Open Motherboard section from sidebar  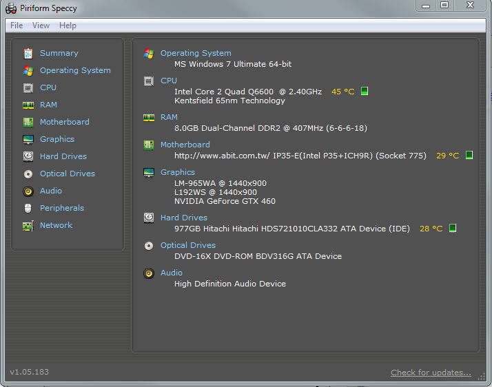(x=65, y=122)
